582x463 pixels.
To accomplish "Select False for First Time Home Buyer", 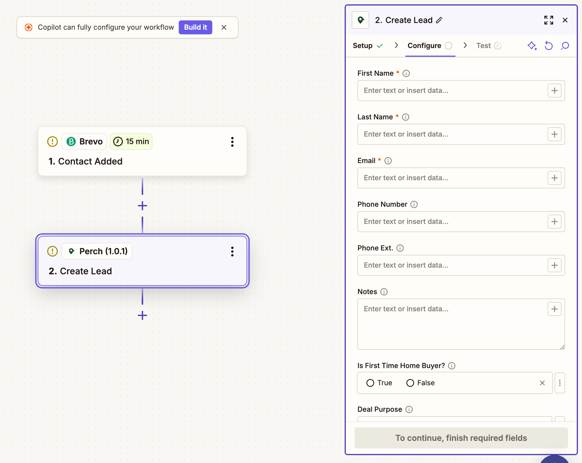I will pos(410,383).
